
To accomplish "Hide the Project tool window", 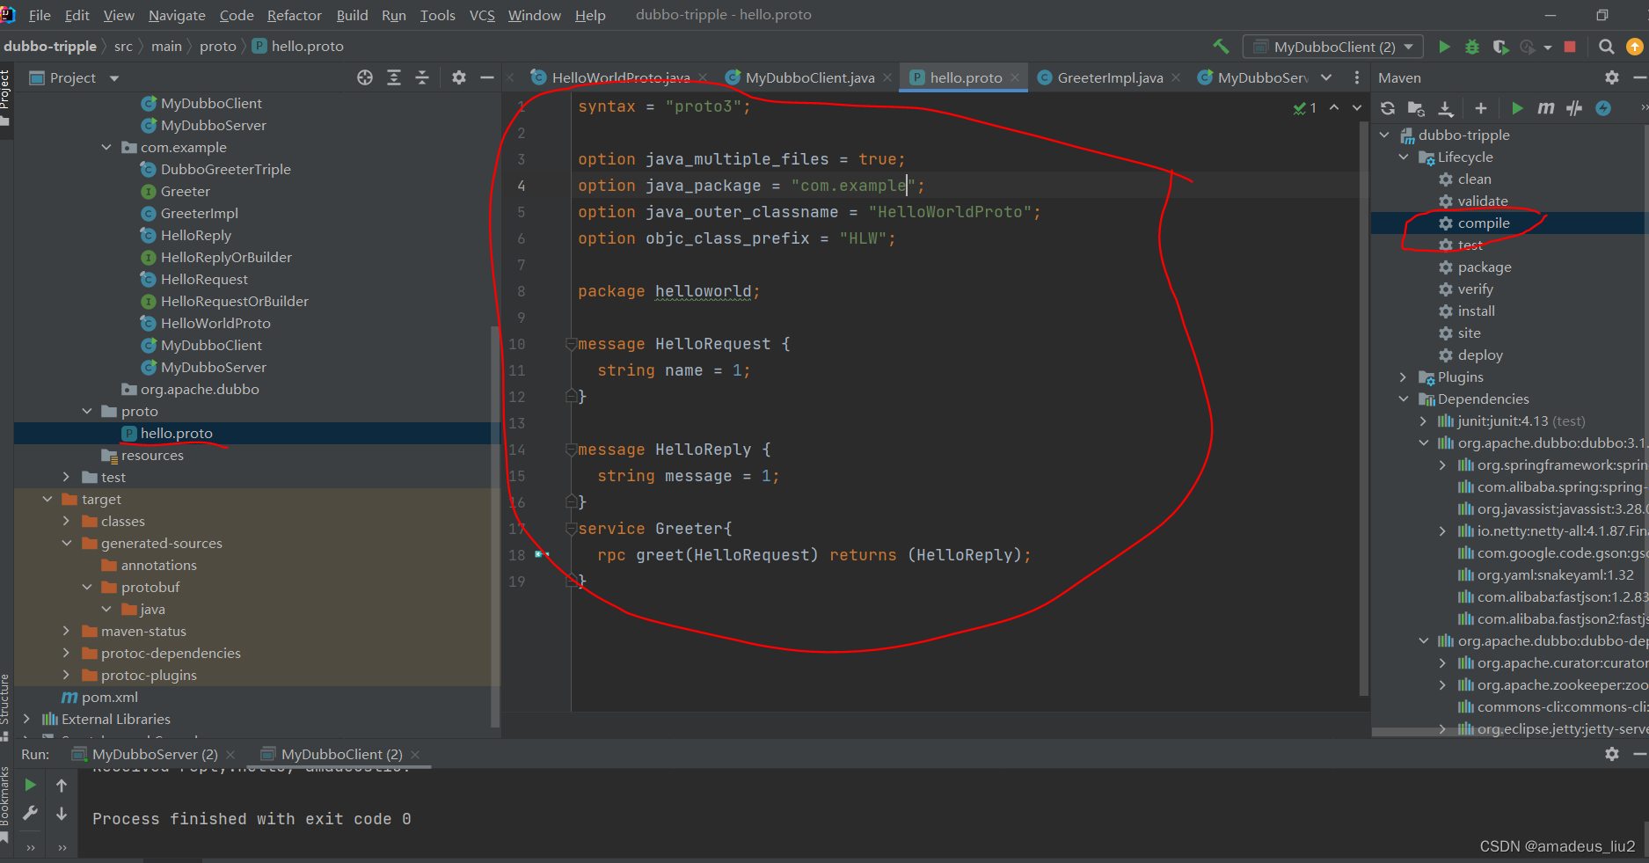I will (x=487, y=77).
